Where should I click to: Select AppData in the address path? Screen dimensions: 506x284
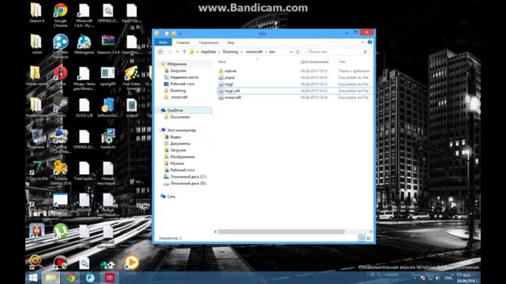point(208,52)
